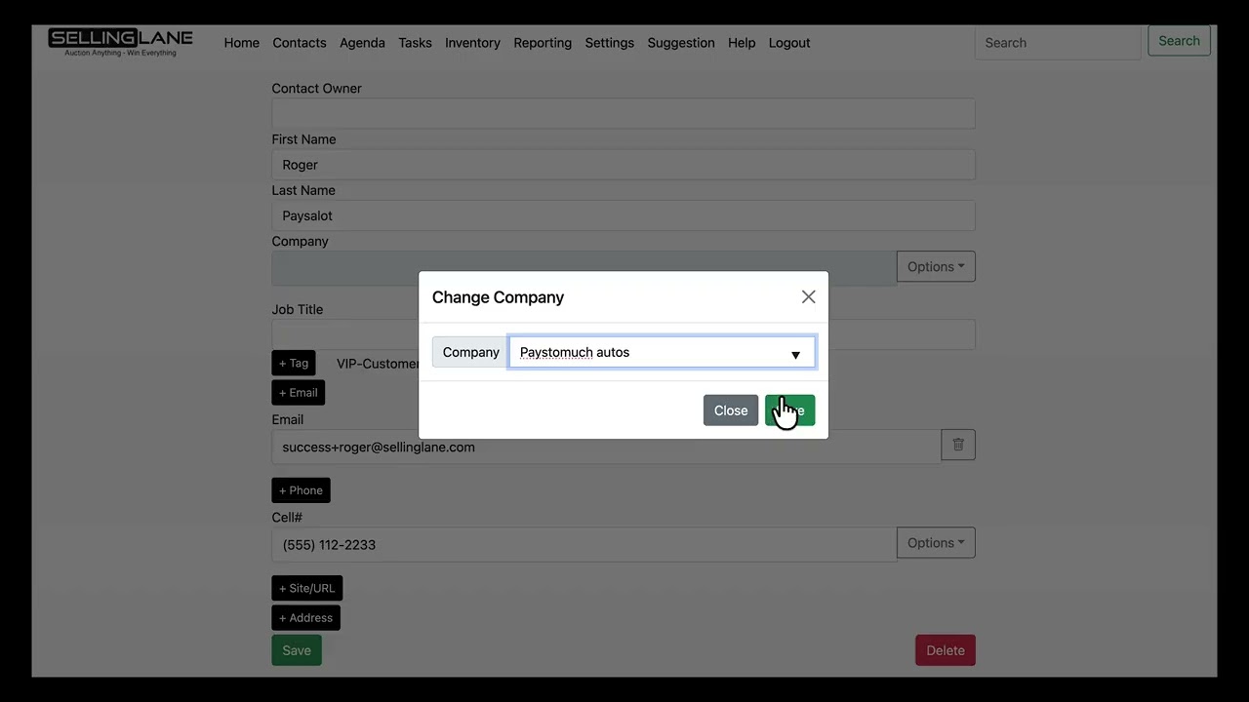This screenshot has height=702, width=1249.
Task: Close the Change Company dialog with X
Action: (x=808, y=297)
